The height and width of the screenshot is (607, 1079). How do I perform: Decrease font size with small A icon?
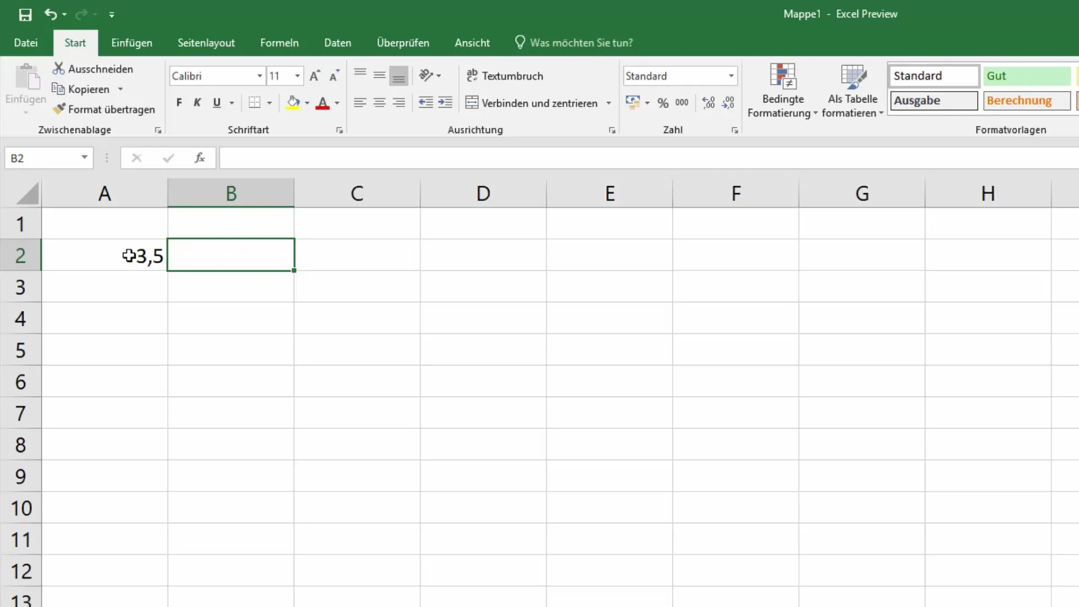pyautogui.click(x=334, y=76)
